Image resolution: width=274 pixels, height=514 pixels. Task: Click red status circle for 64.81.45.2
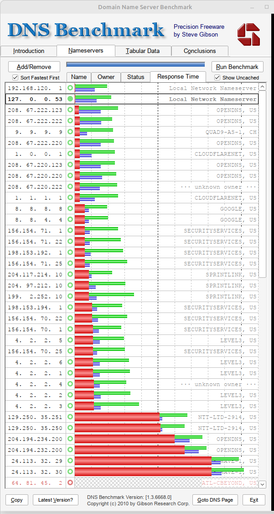[x=70, y=482]
